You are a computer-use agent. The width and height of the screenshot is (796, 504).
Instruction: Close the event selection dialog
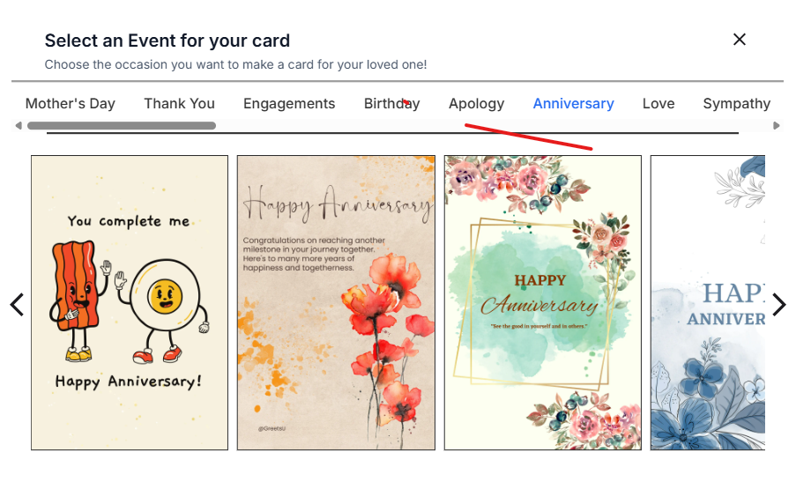[740, 40]
